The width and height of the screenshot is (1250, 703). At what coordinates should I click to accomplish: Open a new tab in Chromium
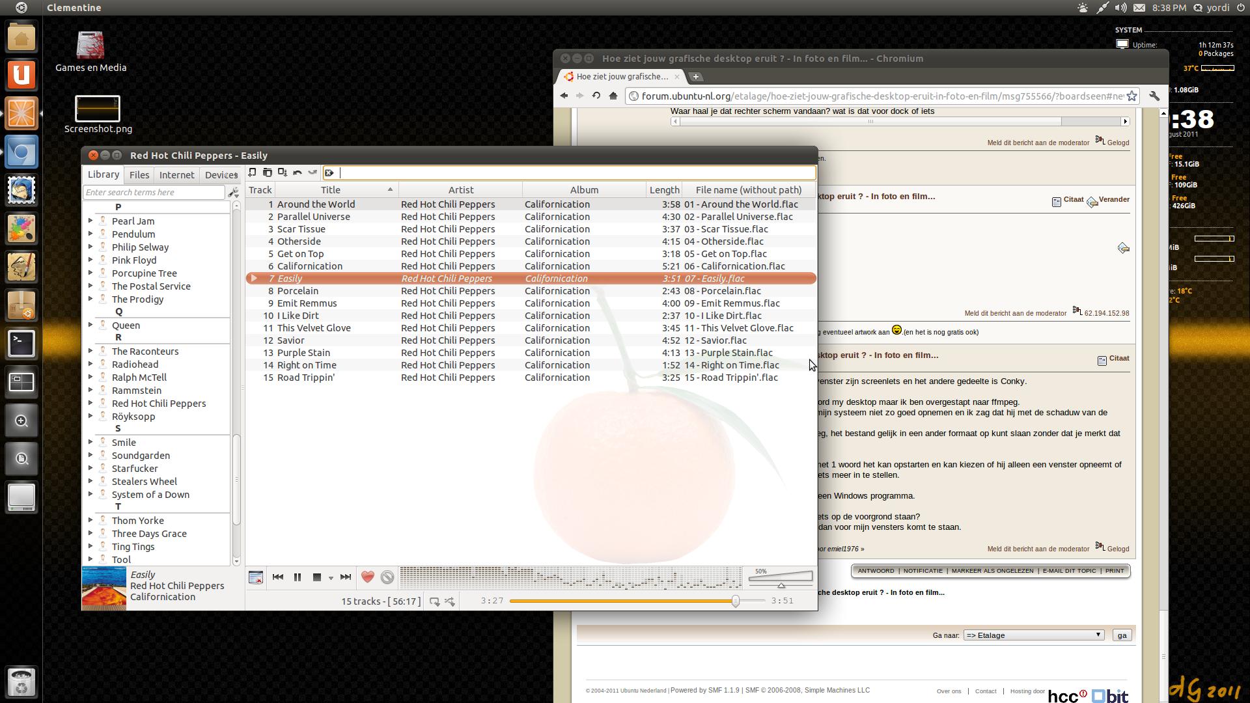(x=695, y=77)
